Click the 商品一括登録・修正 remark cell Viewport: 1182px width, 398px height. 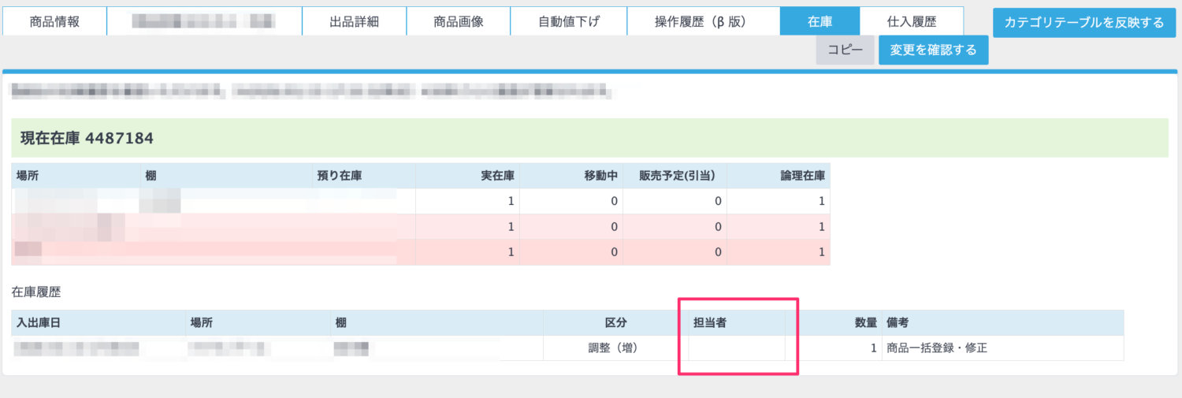pos(936,348)
